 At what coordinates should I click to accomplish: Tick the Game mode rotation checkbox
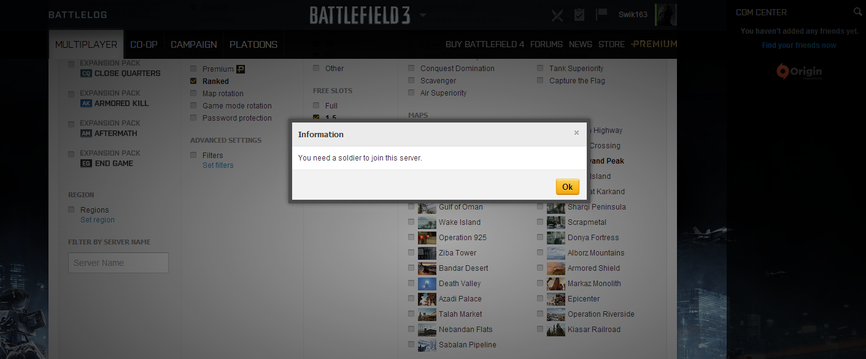pyautogui.click(x=193, y=106)
